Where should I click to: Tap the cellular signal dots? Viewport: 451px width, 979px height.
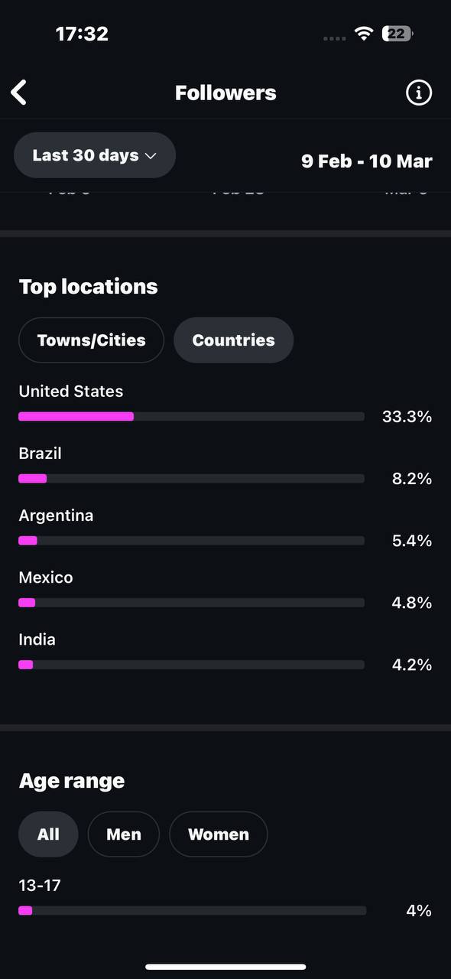[335, 37]
